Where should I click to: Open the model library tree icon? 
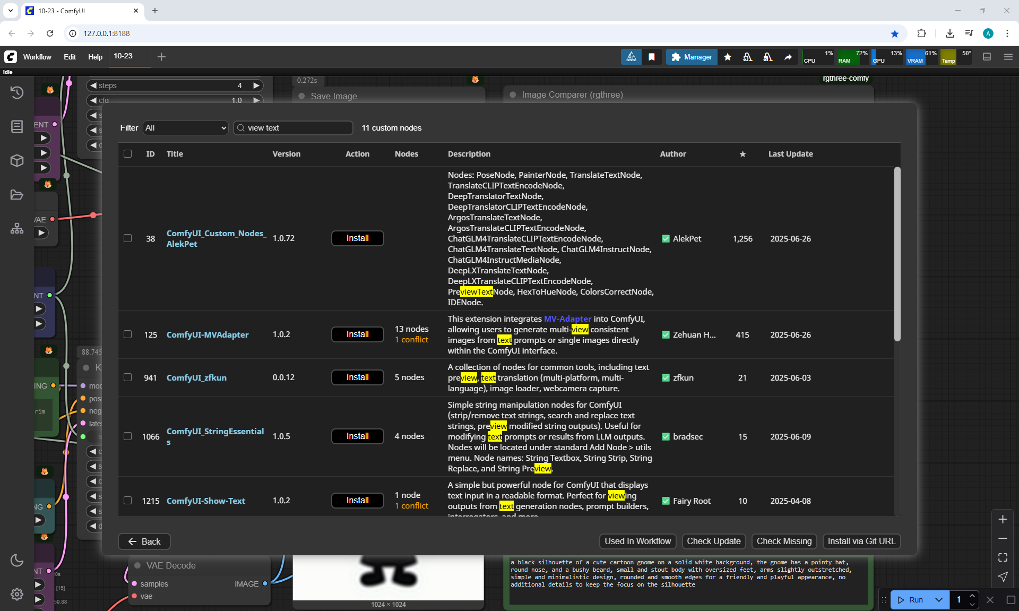tap(17, 228)
